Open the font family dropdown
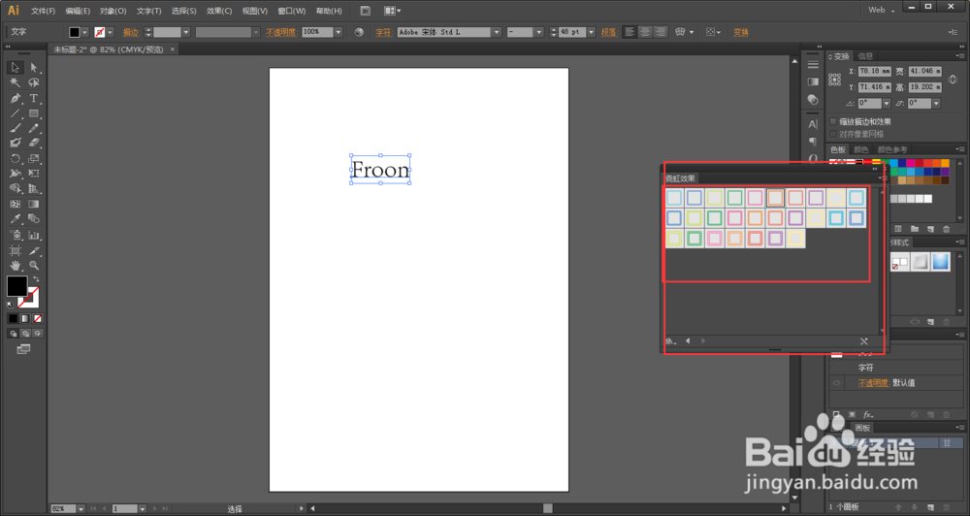This screenshot has height=516, width=970. tap(496, 32)
